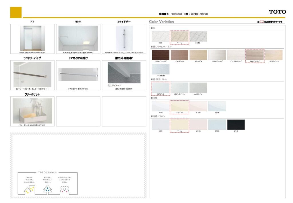Select the ランドリーパイプ laundry pipe image
The width and height of the screenshot is (293, 203).
(32, 74)
